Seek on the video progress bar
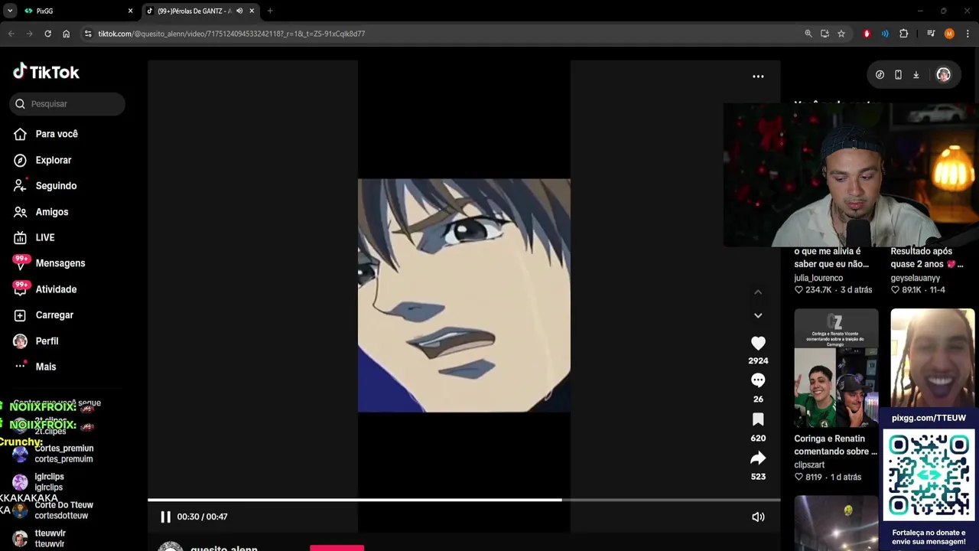 click(x=463, y=500)
